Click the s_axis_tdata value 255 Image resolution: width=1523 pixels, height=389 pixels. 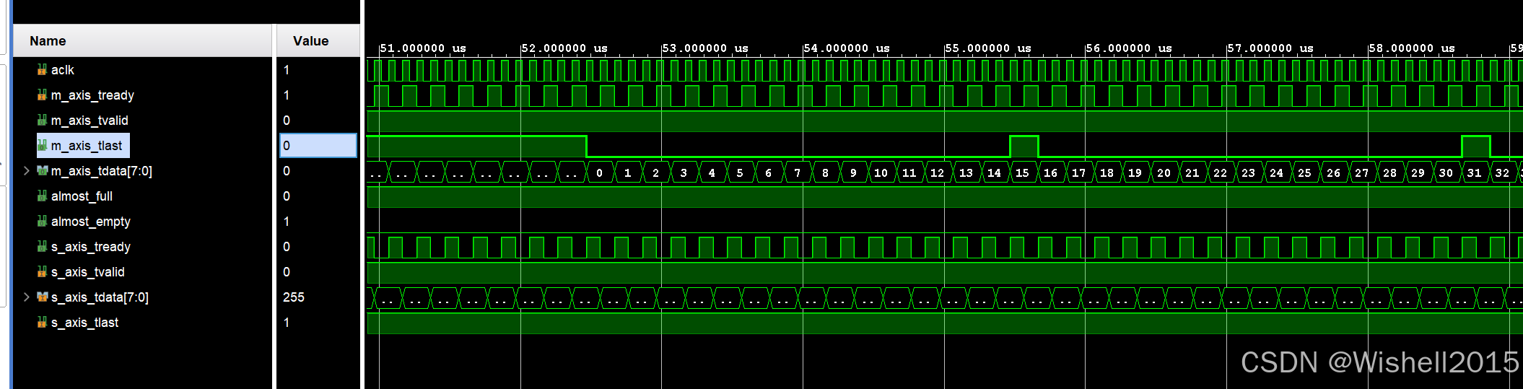(294, 297)
